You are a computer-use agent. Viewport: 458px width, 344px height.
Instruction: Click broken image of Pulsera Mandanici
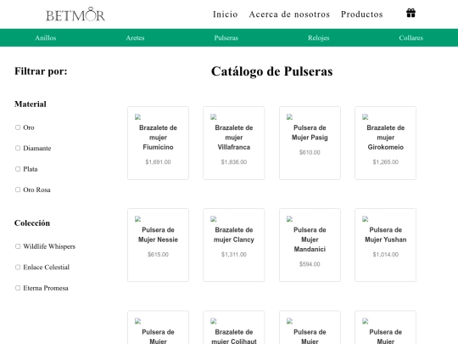point(289,219)
